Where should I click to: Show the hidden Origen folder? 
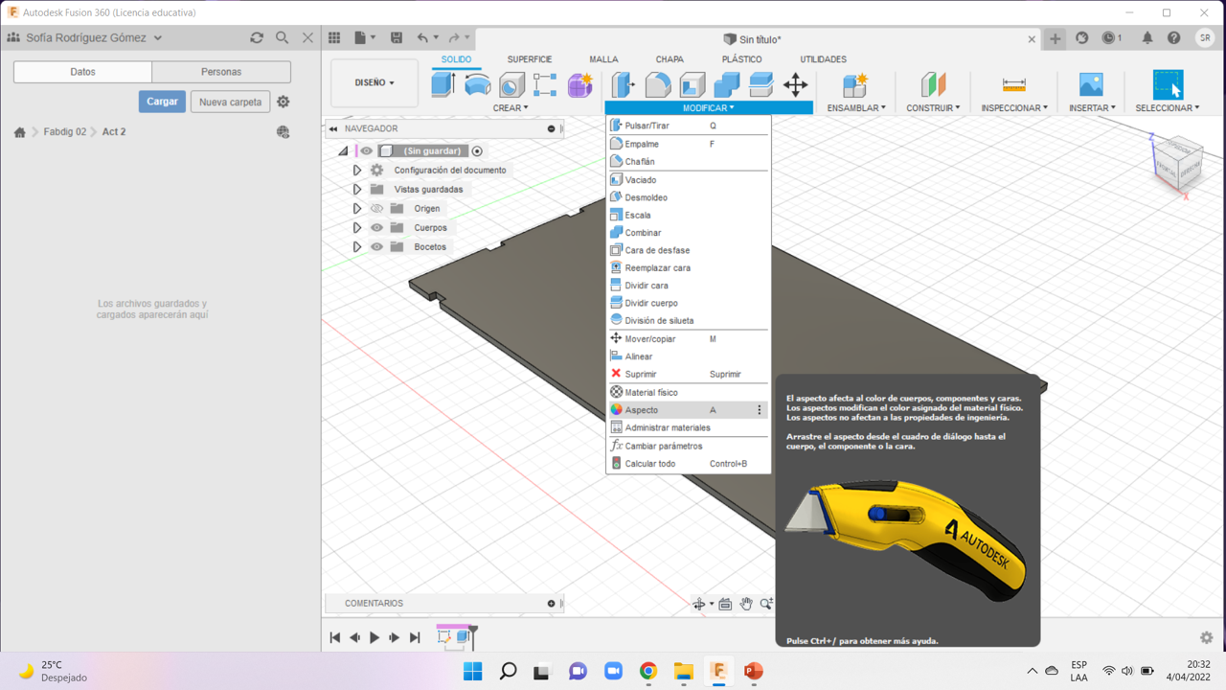pyautogui.click(x=376, y=209)
